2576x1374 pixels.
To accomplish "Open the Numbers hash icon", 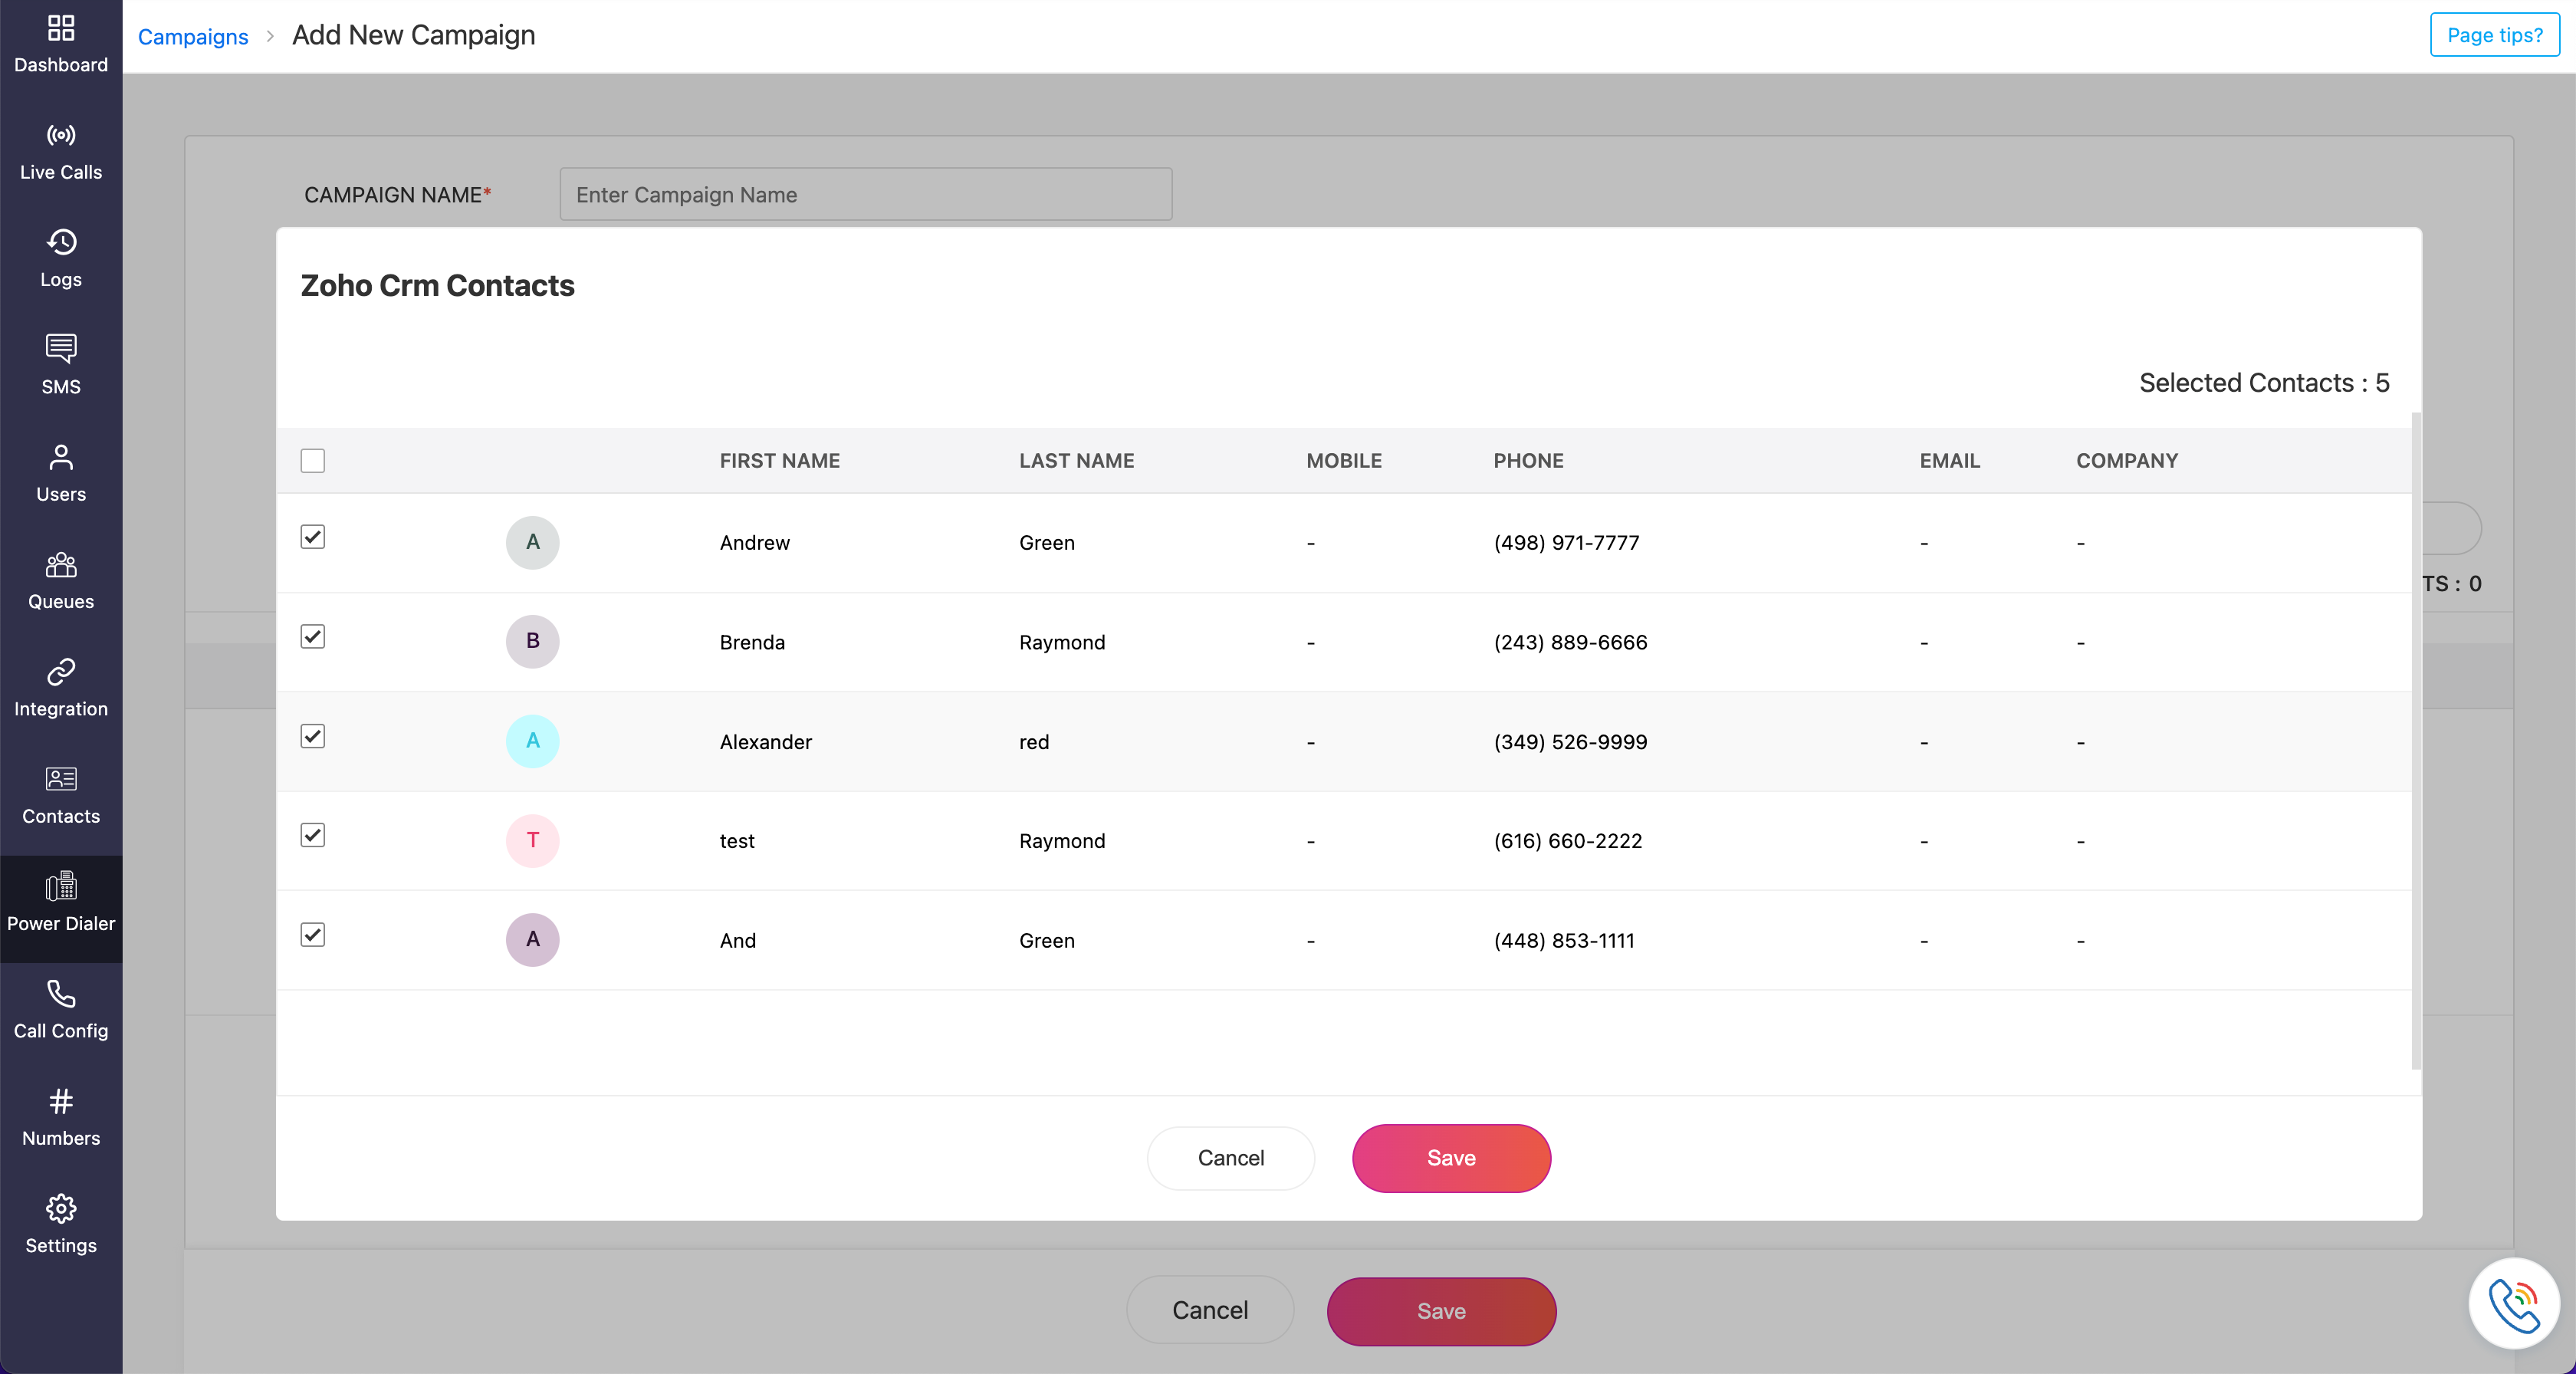I will click(x=61, y=1101).
